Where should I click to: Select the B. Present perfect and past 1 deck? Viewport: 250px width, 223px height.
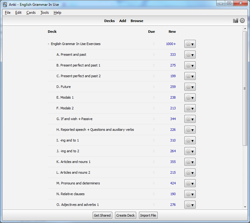(x=78, y=65)
